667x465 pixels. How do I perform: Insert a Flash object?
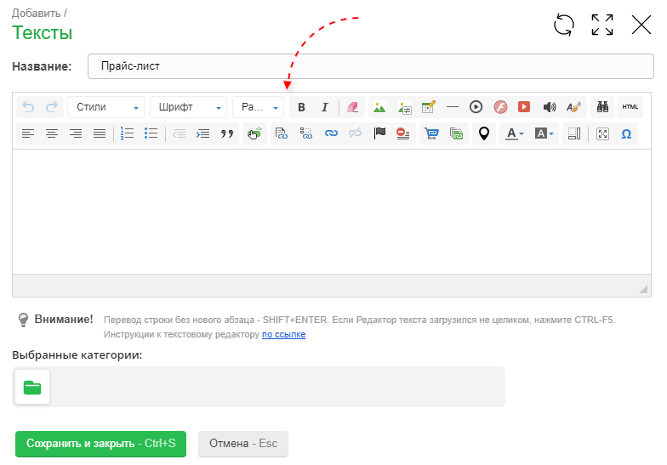pyautogui.click(x=501, y=107)
